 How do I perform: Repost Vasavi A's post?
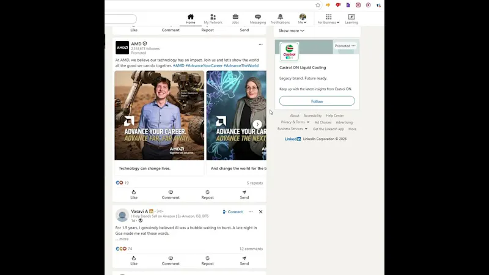[x=207, y=261]
